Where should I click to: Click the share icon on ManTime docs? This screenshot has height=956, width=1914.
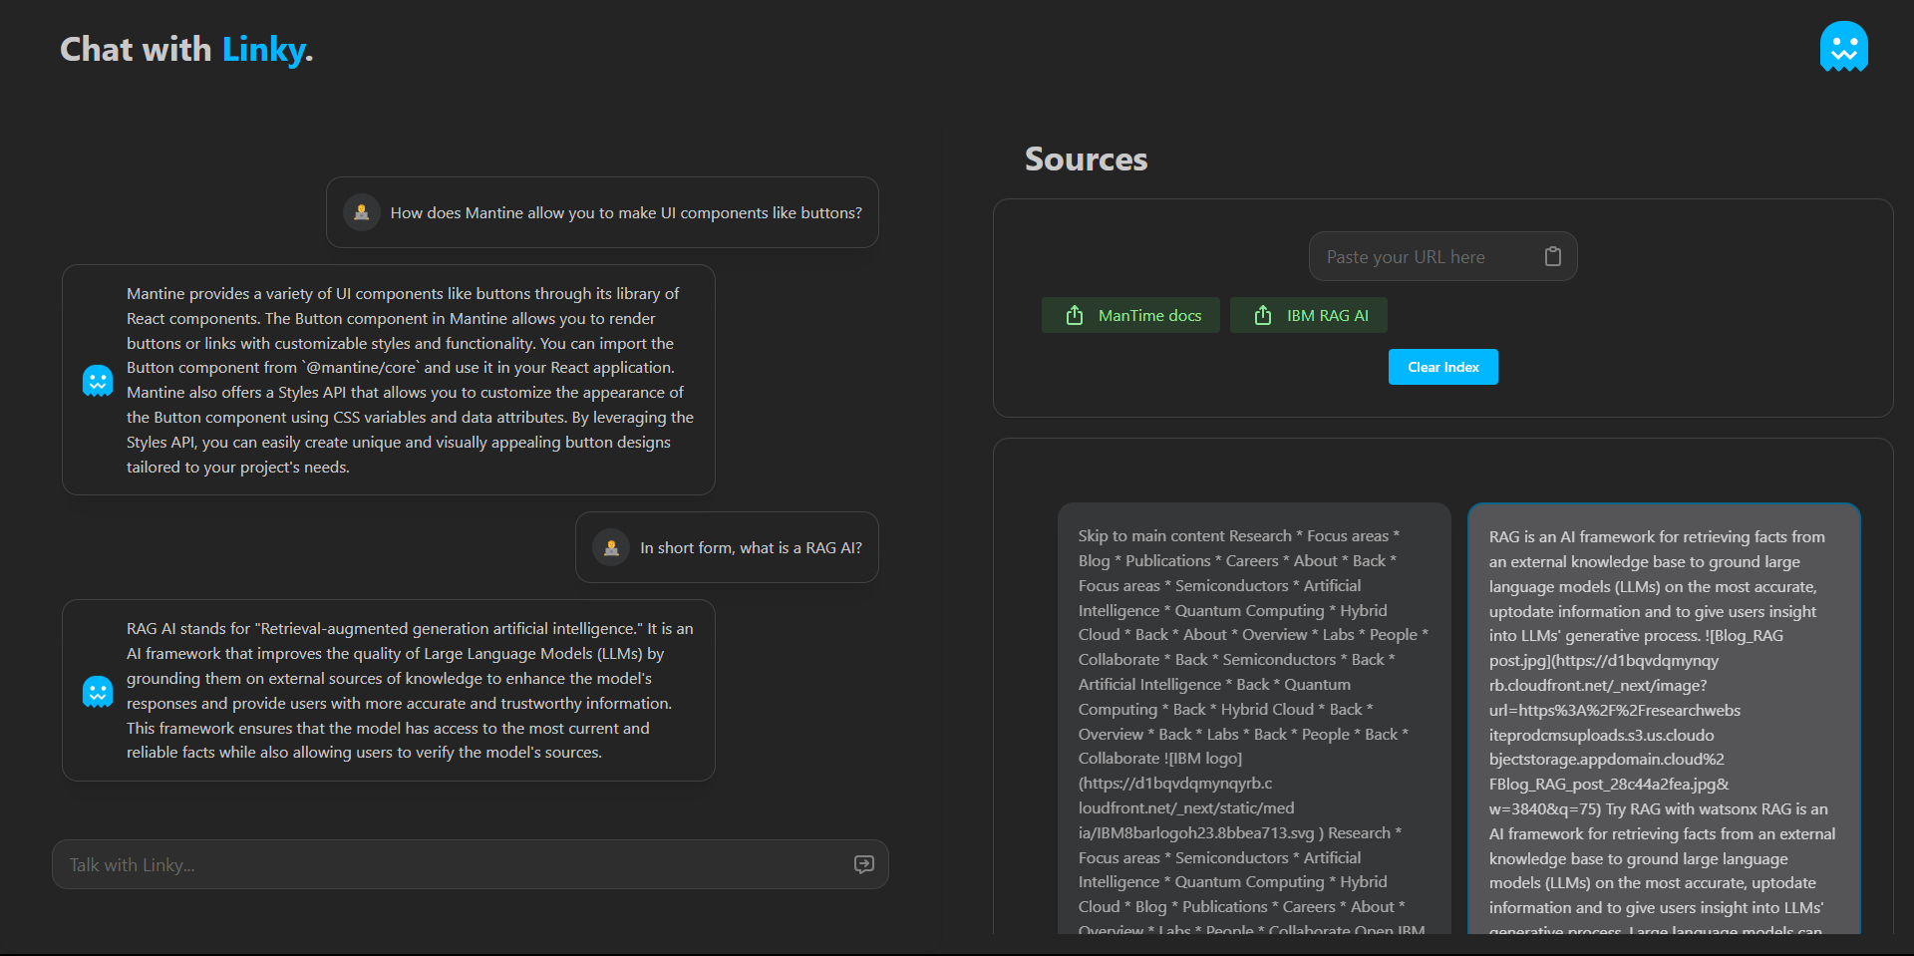(x=1075, y=315)
